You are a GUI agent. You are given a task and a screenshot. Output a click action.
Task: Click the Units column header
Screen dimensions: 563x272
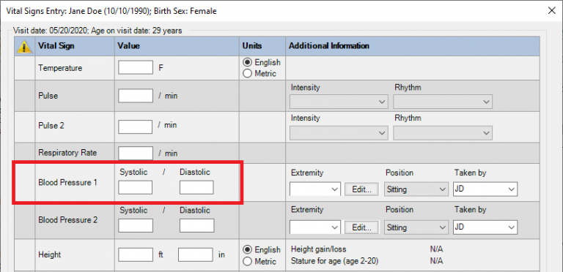(x=262, y=46)
